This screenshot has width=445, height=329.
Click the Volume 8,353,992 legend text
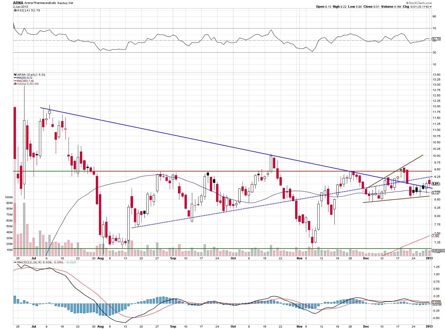28,84
